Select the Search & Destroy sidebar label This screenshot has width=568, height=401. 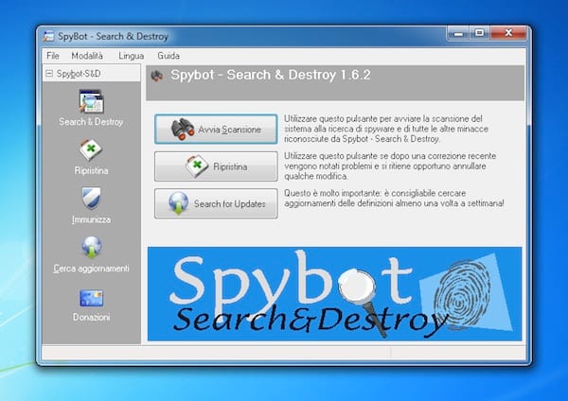point(91,122)
